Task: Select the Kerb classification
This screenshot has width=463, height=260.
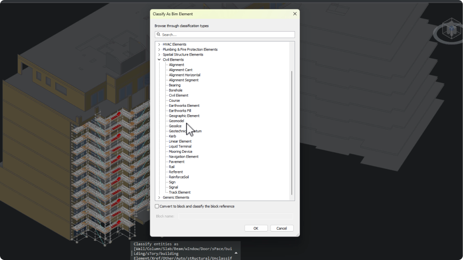Action: (x=172, y=136)
